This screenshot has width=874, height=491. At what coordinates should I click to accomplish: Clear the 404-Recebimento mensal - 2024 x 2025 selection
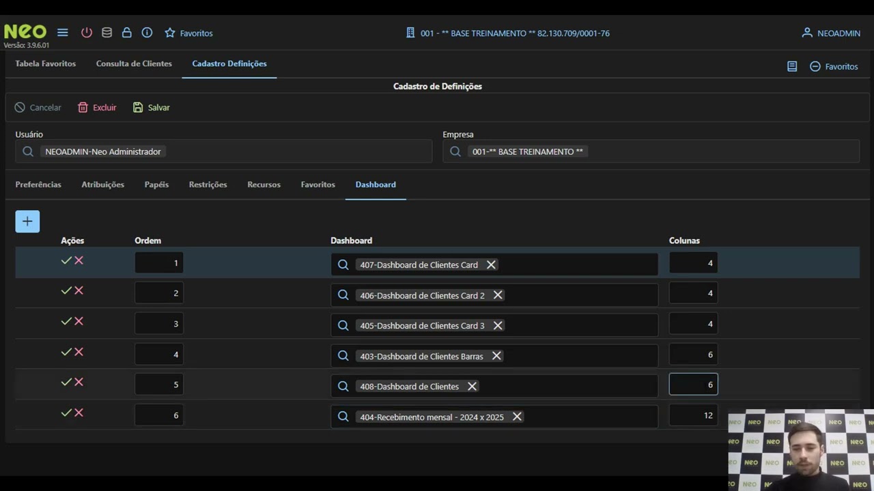point(517,417)
